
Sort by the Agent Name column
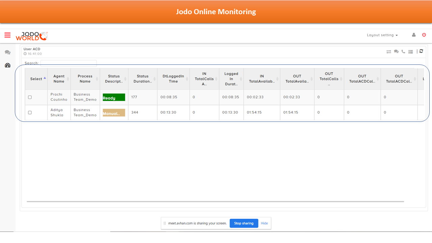point(59,79)
